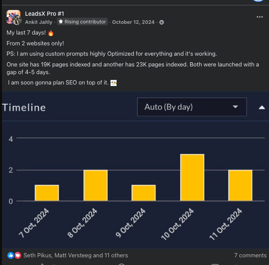Click the 7 Oct, 2024 bar
This screenshot has height=265, width=269.
pos(47,193)
